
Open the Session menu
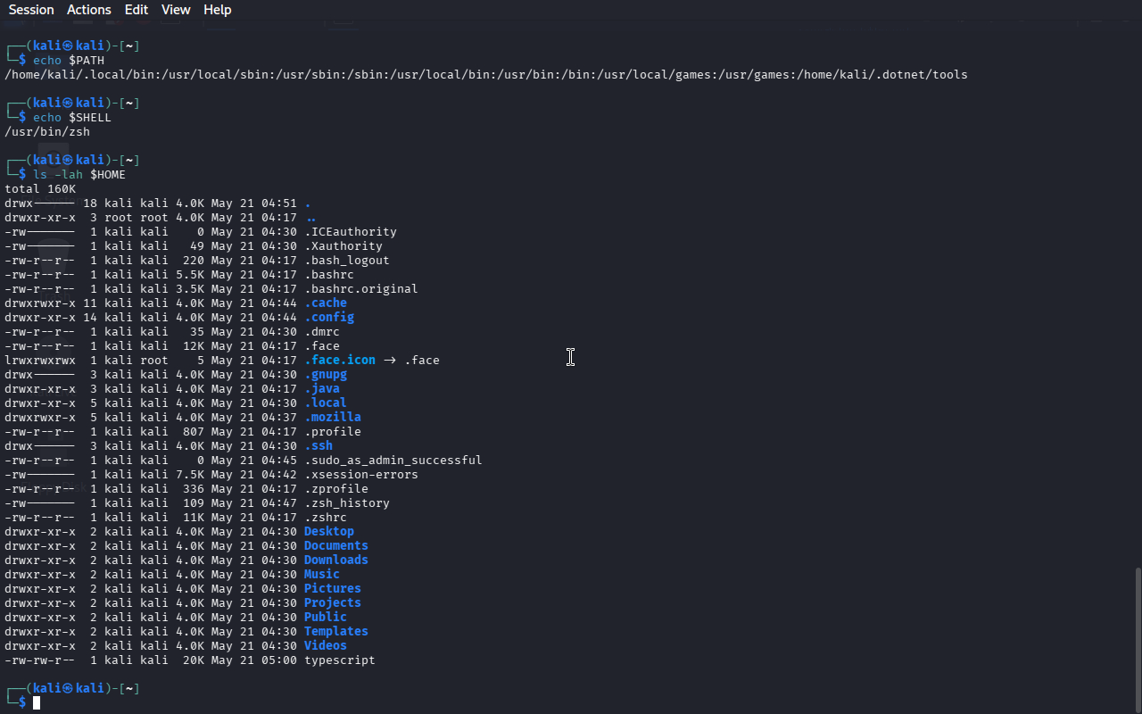(x=31, y=10)
